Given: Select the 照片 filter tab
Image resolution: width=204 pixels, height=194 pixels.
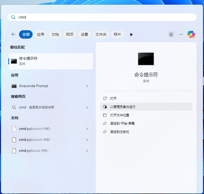Looking at the screenshot, I should [117, 34].
